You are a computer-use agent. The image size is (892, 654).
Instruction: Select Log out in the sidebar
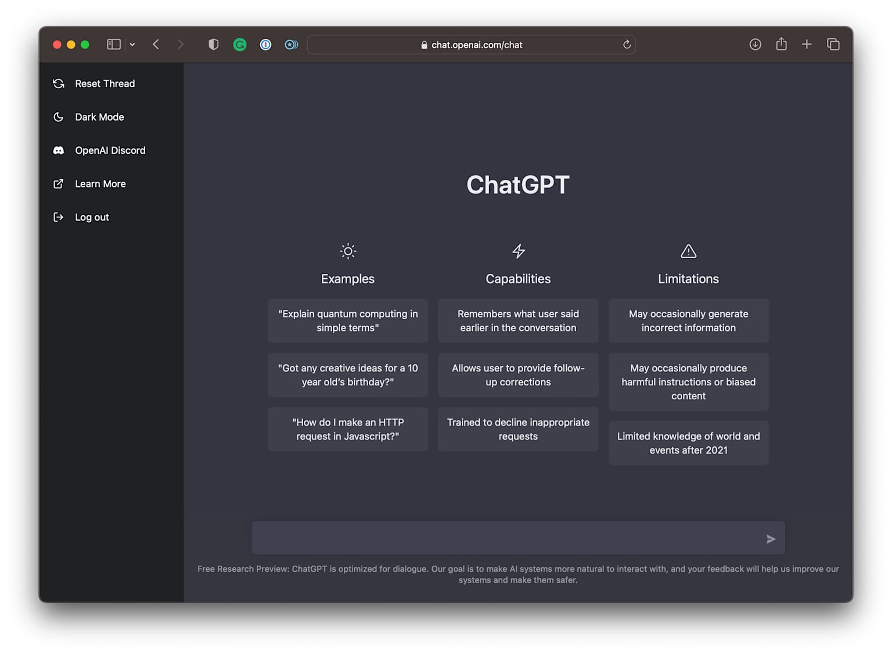click(111, 217)
